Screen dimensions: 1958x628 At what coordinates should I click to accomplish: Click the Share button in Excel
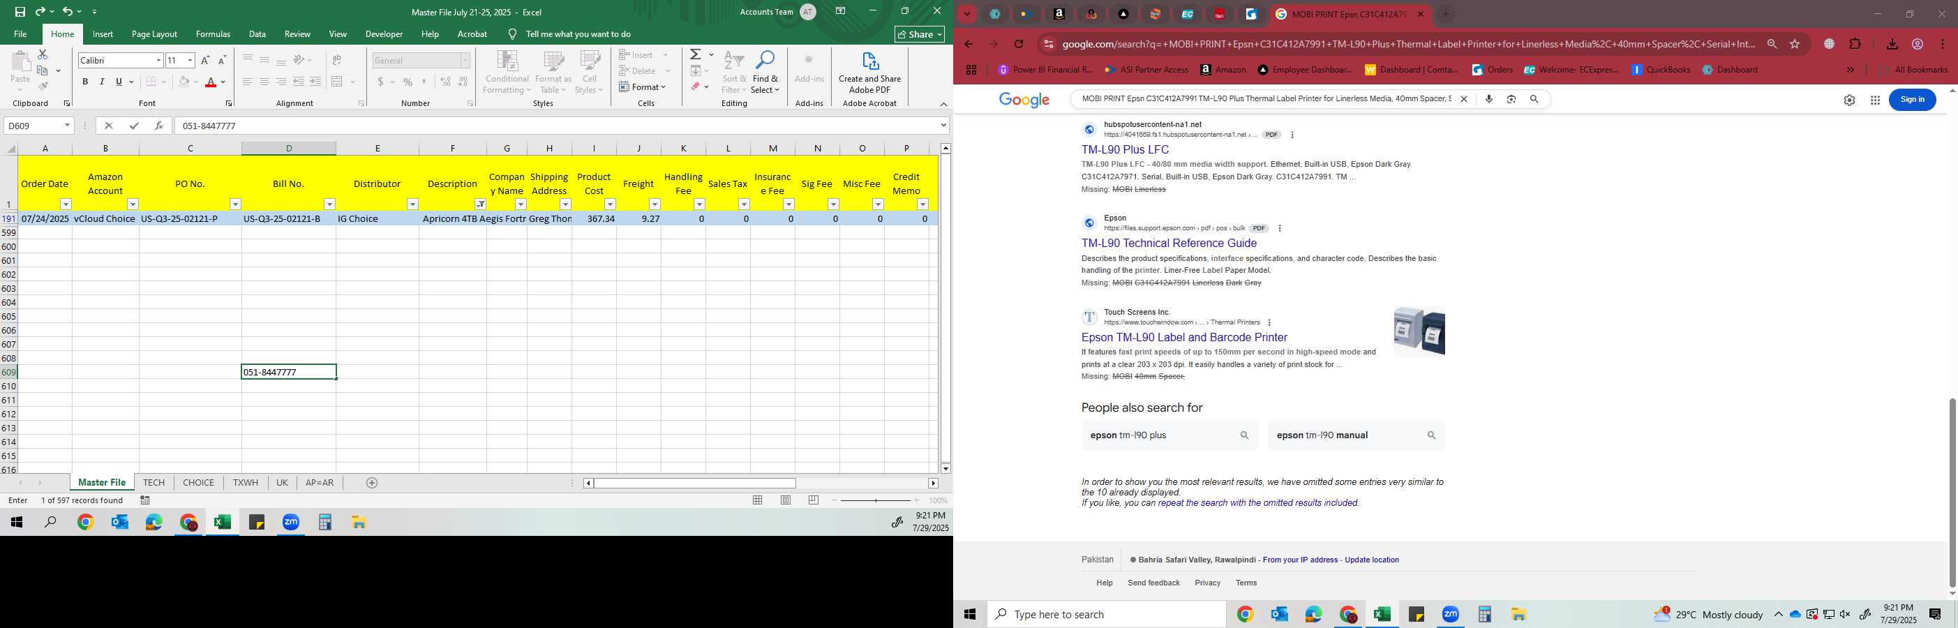920,34
